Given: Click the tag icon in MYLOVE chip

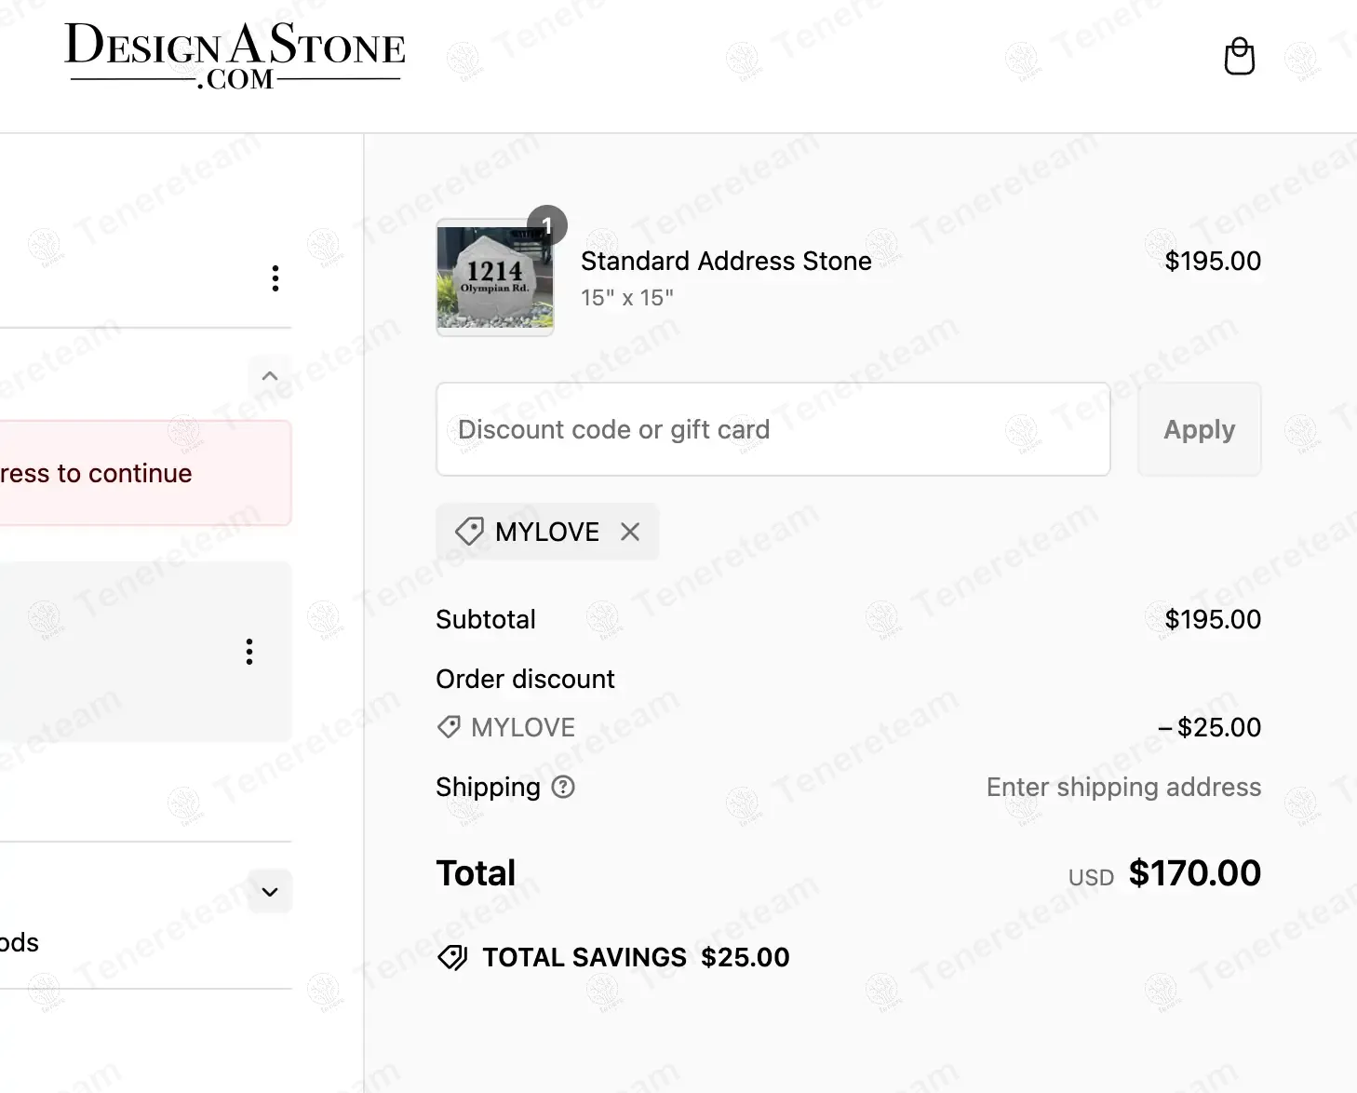Looking at the screenshot, I should point(469,532).
